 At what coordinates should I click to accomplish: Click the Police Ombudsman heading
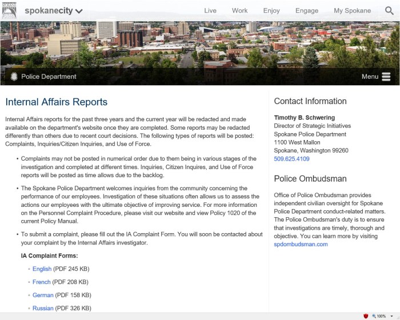point(310,179)
